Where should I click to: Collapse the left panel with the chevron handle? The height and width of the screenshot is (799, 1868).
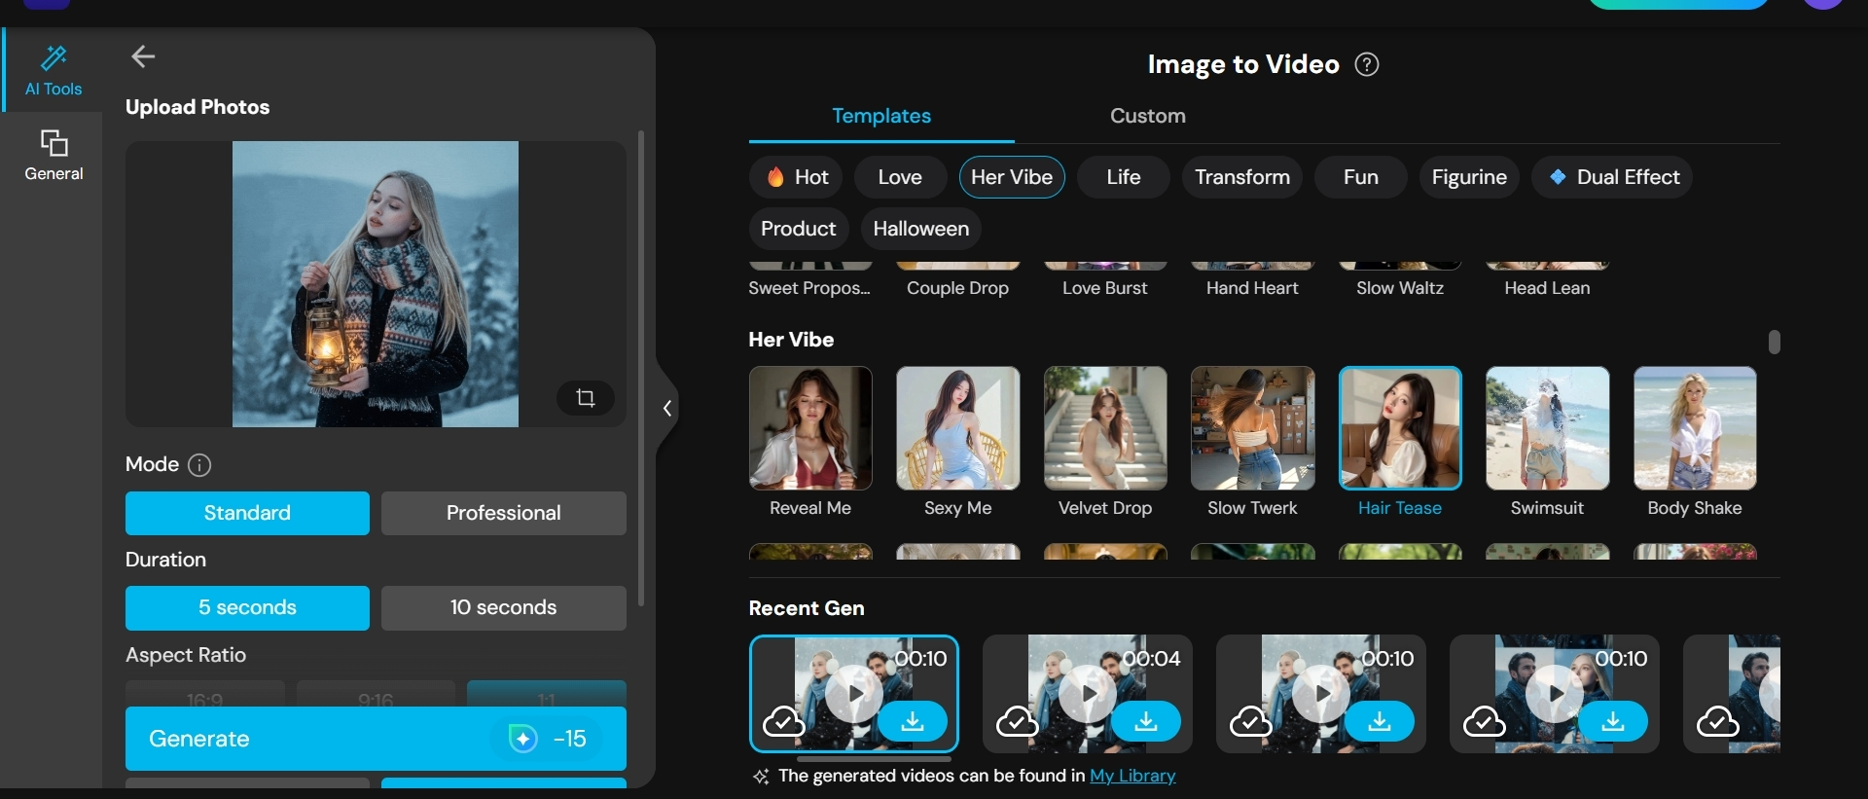[667, 408]
